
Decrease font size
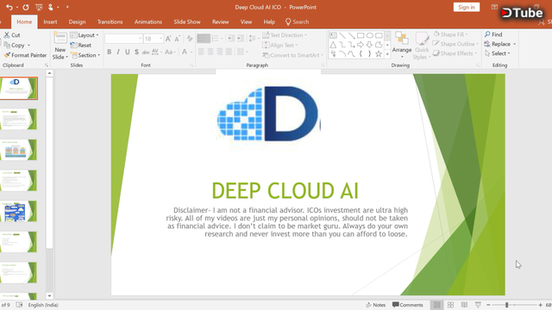click(177, 39)
